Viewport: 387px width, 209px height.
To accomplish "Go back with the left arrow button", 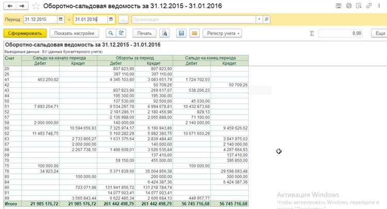I will pos(10,6).
